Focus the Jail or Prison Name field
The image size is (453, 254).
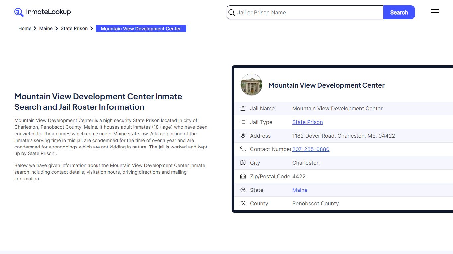305,12
